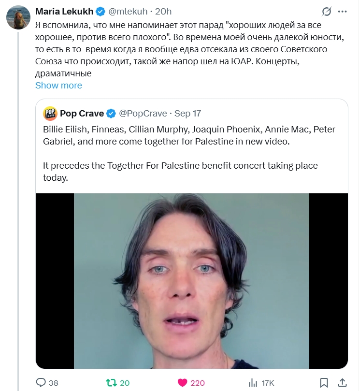Open Maria Lekukh's profile by name
The image size is (359, 391).
tap(64, 11)
